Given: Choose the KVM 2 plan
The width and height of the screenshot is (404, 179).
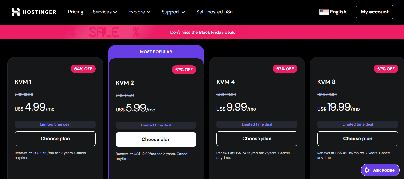Looking at the screenshot, I should point(156,140).
